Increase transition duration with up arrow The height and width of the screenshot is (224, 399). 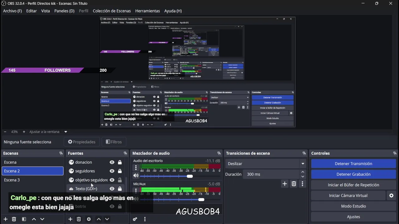(x=303, y=172)
